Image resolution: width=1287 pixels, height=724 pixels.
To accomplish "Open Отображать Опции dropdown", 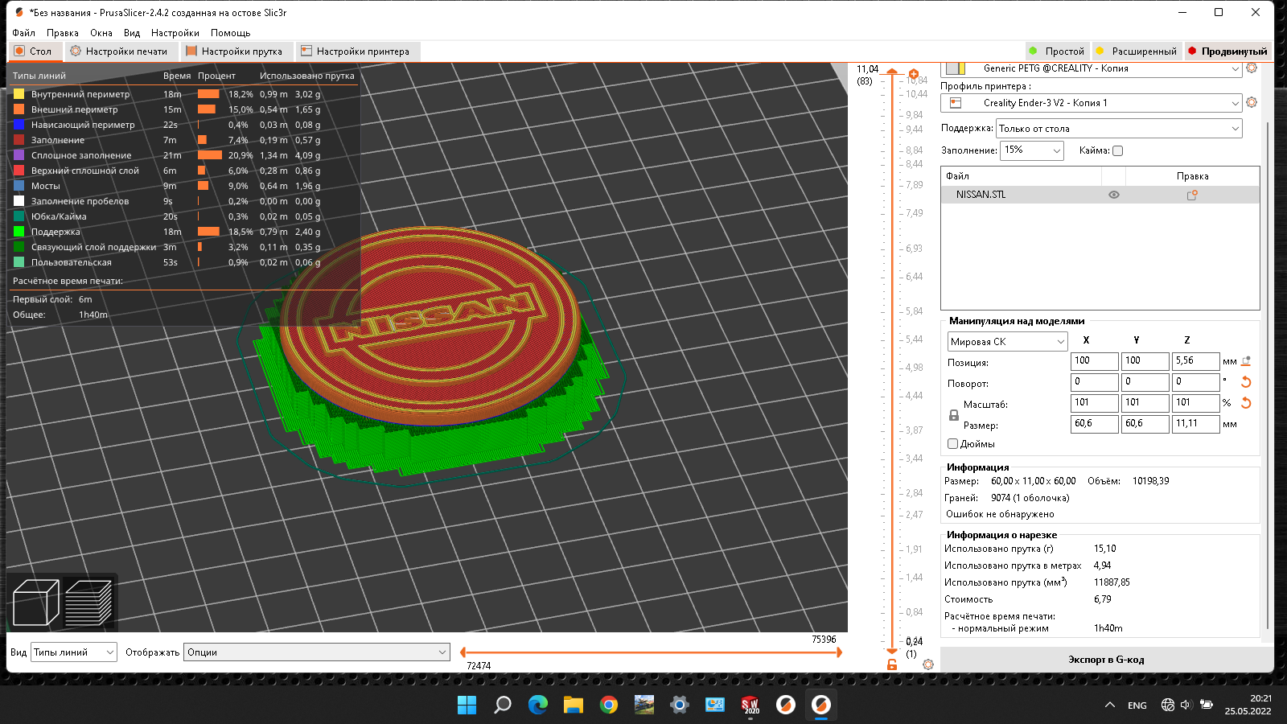I will [316, 652].
